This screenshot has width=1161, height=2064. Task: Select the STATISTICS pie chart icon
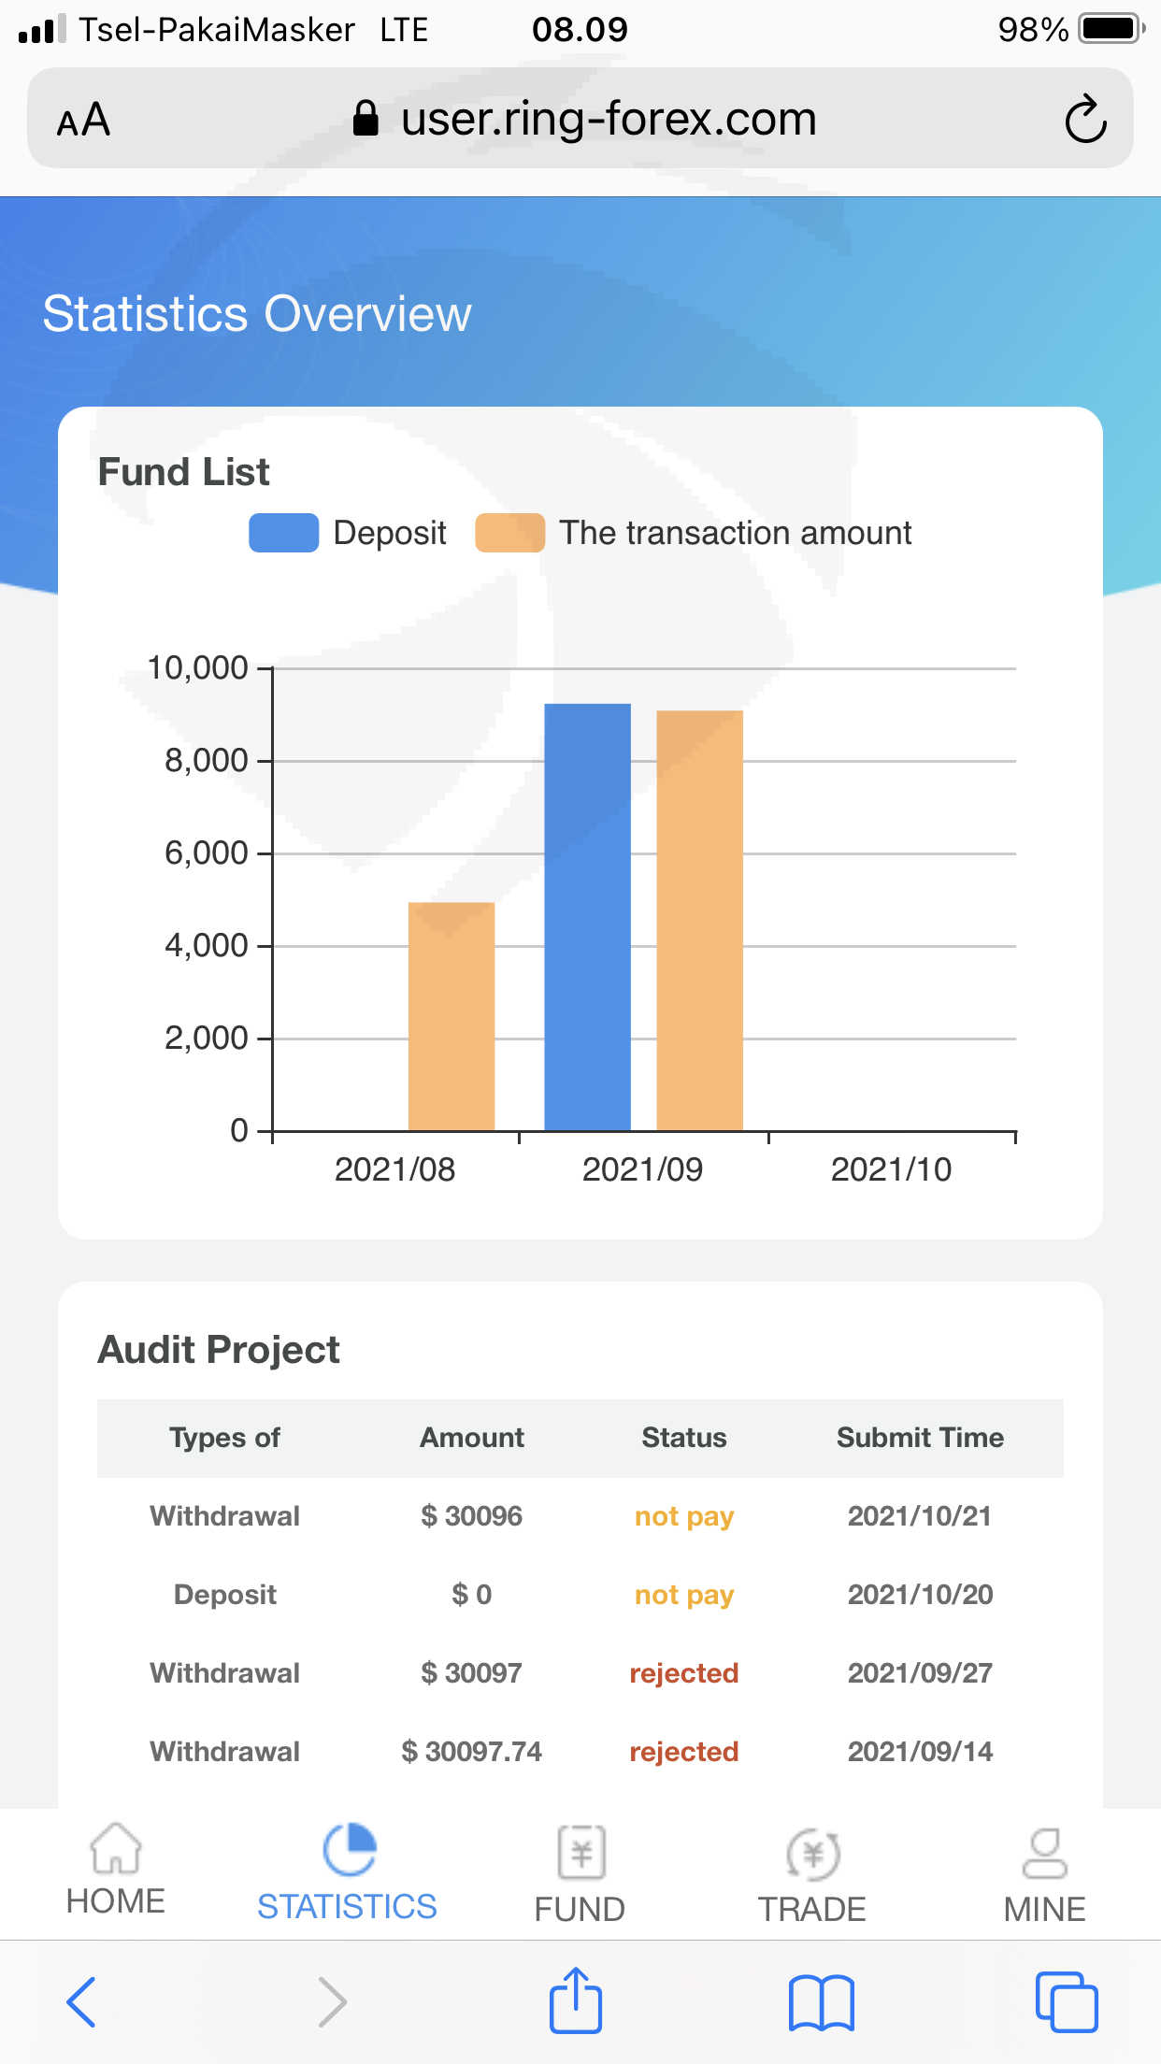(349, 1850)
